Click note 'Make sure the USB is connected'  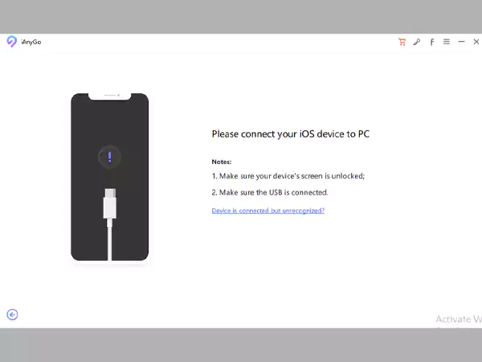(x=270, y=192)
